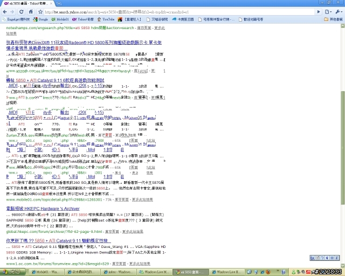The width and height of the screenshot is (345, 276).
Task: Open the 5850 + ATI Catalyst 9.11 result title
Action: [55, 80]
